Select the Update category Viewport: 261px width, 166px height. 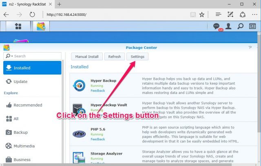(x=32, y=81)
